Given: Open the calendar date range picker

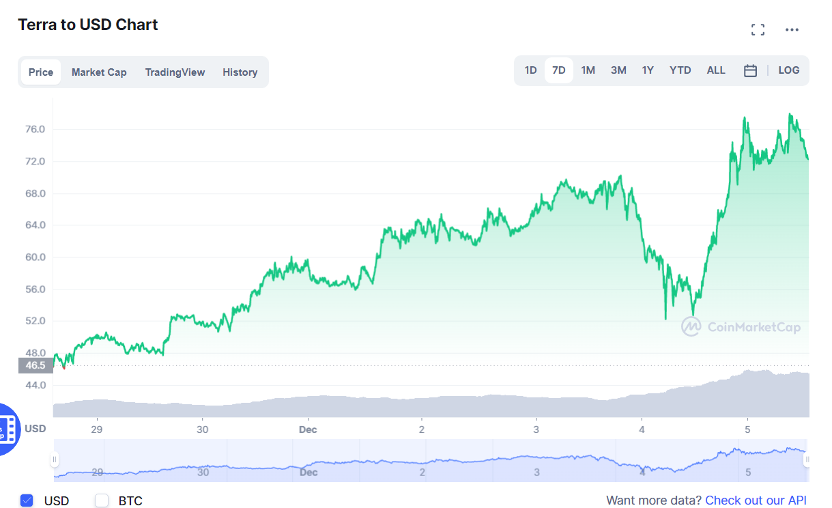Looking at the screenshot, I should click(x=750, y=70).
